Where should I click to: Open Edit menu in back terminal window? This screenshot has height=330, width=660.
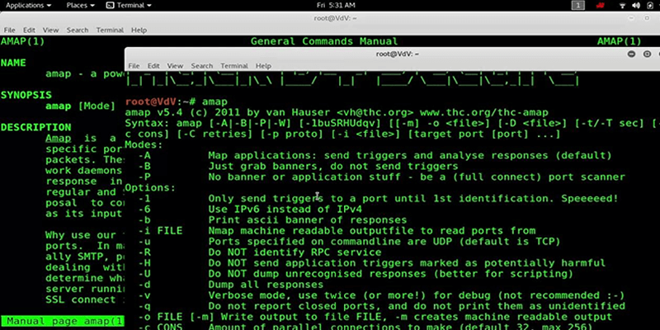pos(29,30)
